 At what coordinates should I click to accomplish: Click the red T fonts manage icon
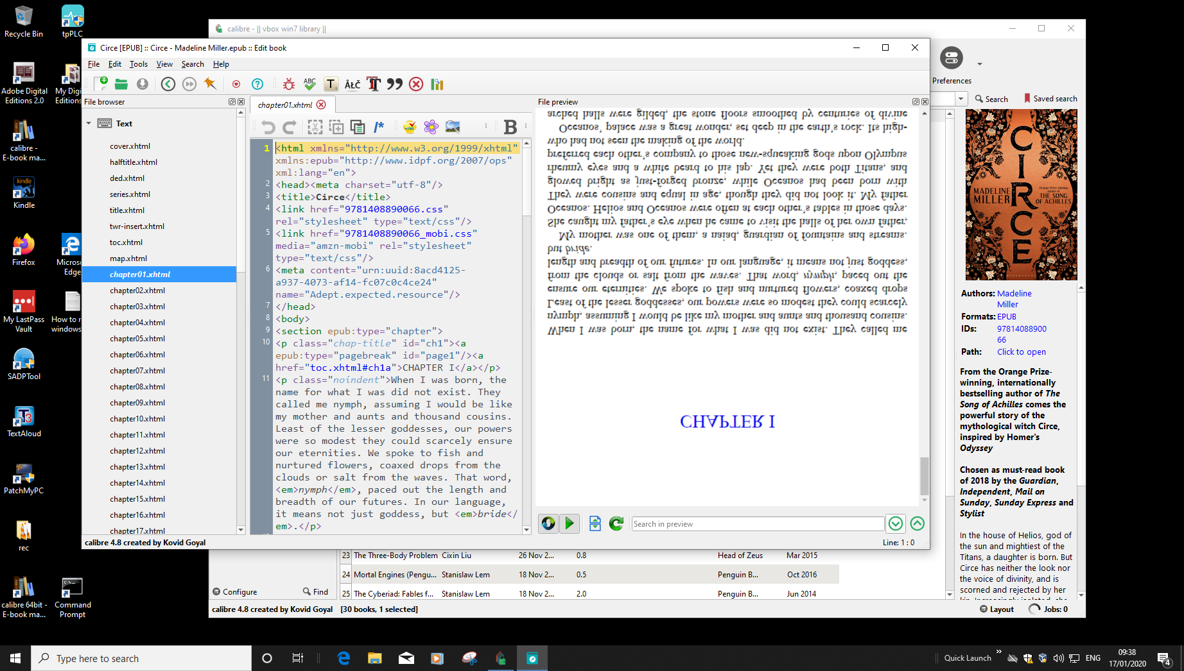pyautogui.click(x=374, y=84)
